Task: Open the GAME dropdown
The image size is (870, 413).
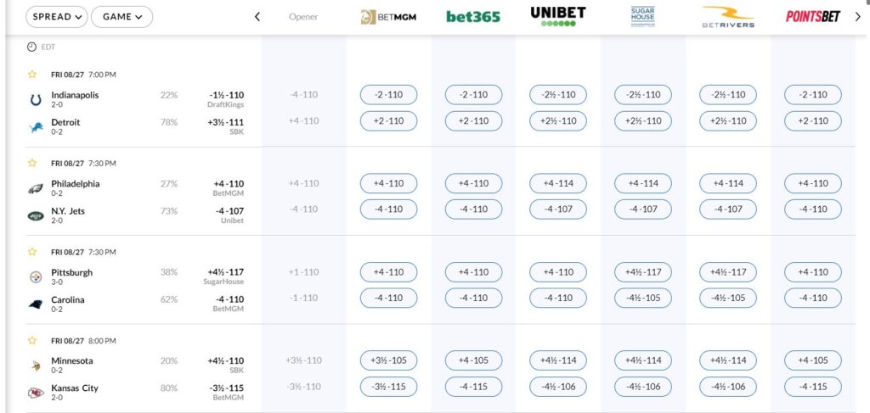Action: [122, 17]
